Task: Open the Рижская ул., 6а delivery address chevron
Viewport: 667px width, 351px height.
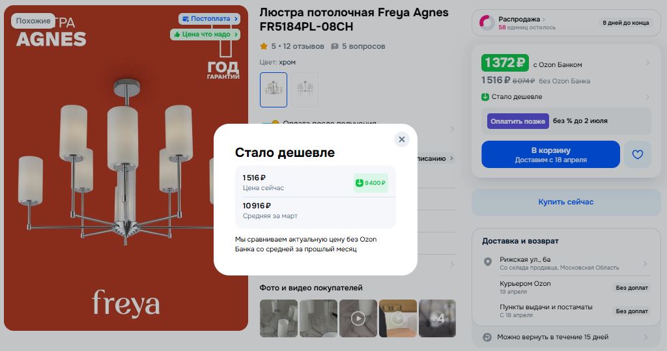Action: click(646, 263)
